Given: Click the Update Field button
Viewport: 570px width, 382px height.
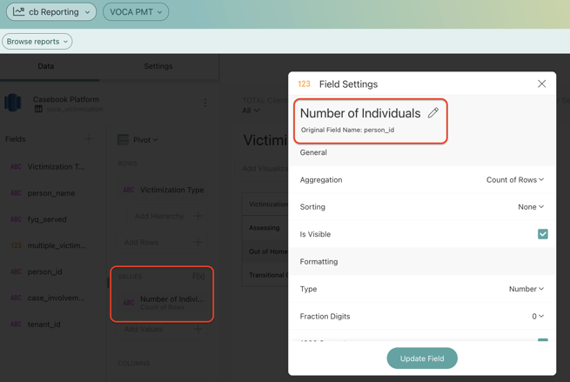Looking at the screenshot, I should (x=422, y=359).
